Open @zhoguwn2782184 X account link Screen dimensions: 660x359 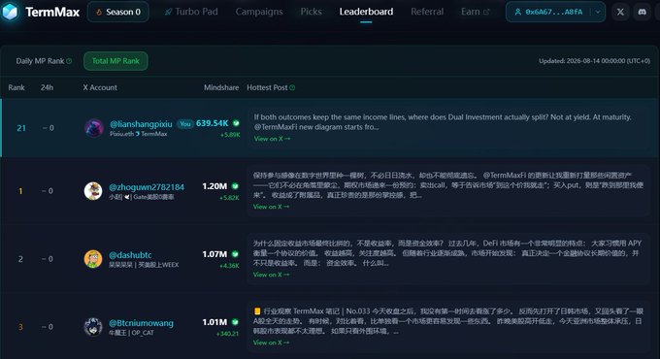click(x=147, y=187)
